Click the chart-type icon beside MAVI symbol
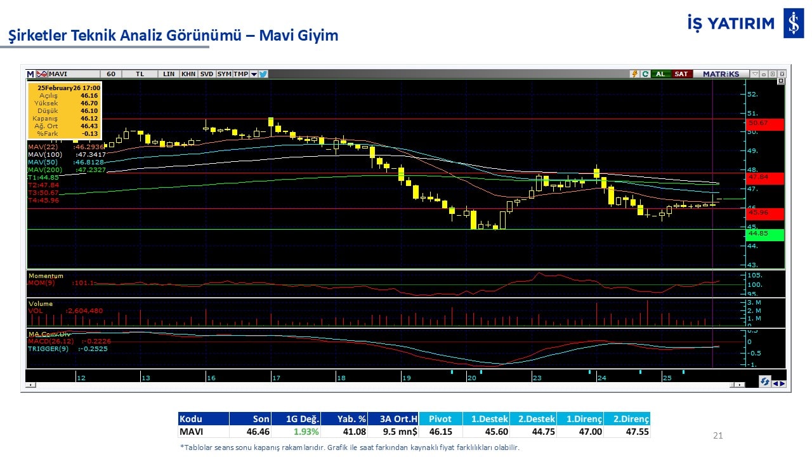The image size is (812, 457). (43, 74)
